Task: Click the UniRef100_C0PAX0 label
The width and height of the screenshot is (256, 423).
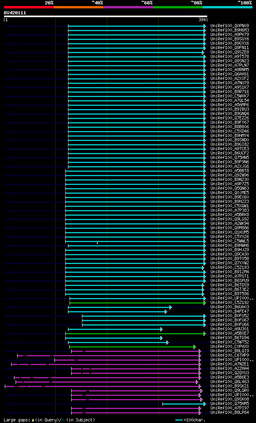Action: pos(230,347)
